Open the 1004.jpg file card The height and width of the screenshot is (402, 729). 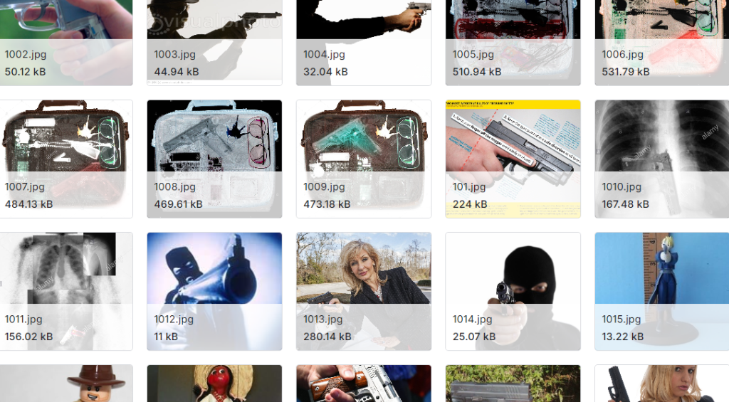pyautogui.click(x=364, y=42)
